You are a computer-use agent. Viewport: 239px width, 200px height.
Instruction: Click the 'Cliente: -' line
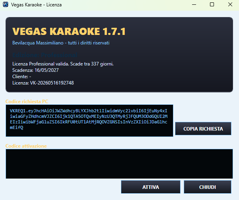21,77
